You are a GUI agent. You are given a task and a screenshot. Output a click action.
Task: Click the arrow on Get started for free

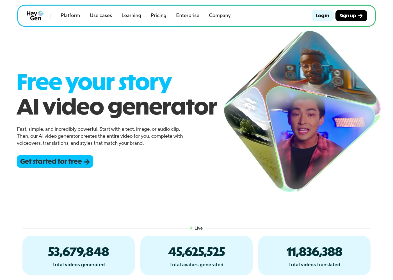[87, 162]
